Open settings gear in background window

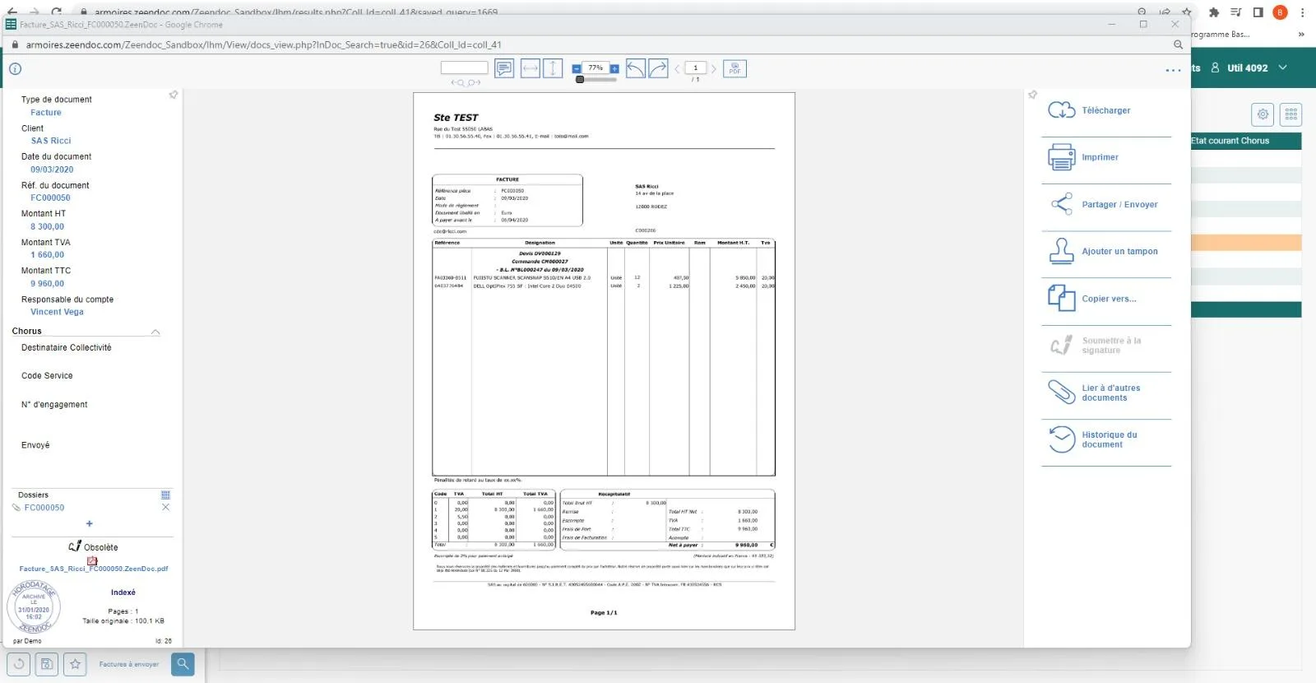1263,114
